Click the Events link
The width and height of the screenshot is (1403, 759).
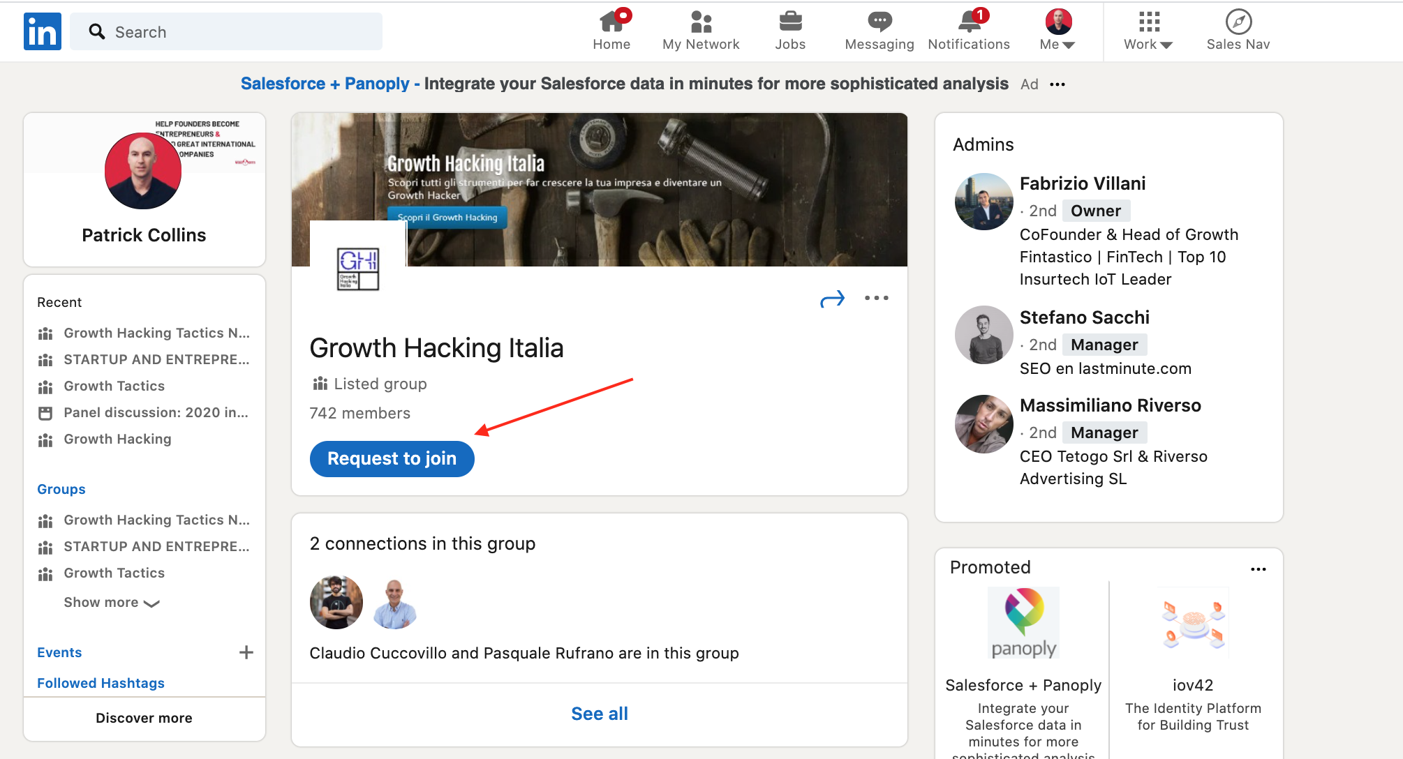(59, 652)
